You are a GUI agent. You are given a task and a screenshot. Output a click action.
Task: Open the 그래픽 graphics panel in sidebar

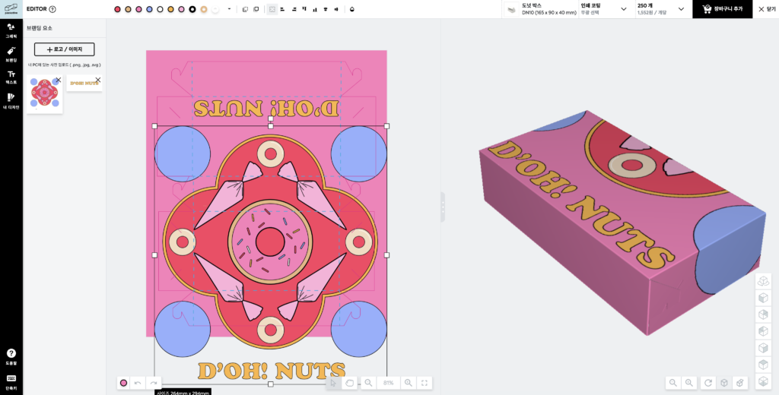(x=11, y=30)
